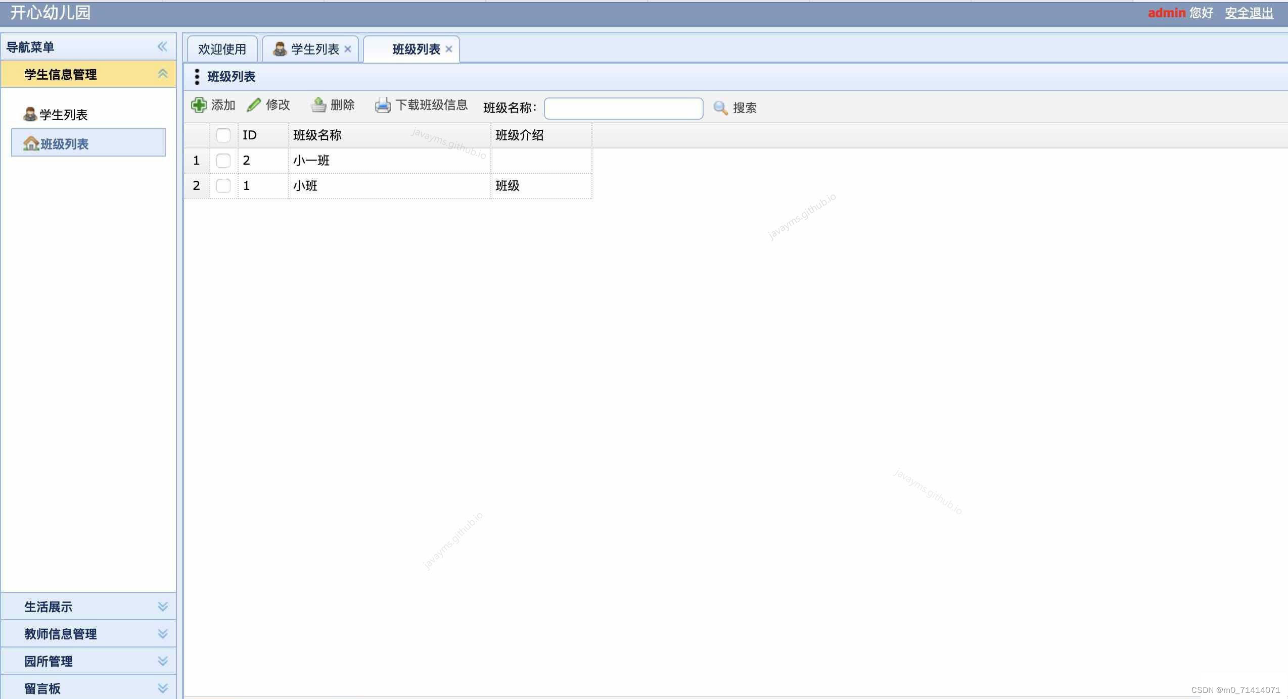1288x699 pixels.
Task: Click the 班级名称 search input field
Action: coord(623,108)
